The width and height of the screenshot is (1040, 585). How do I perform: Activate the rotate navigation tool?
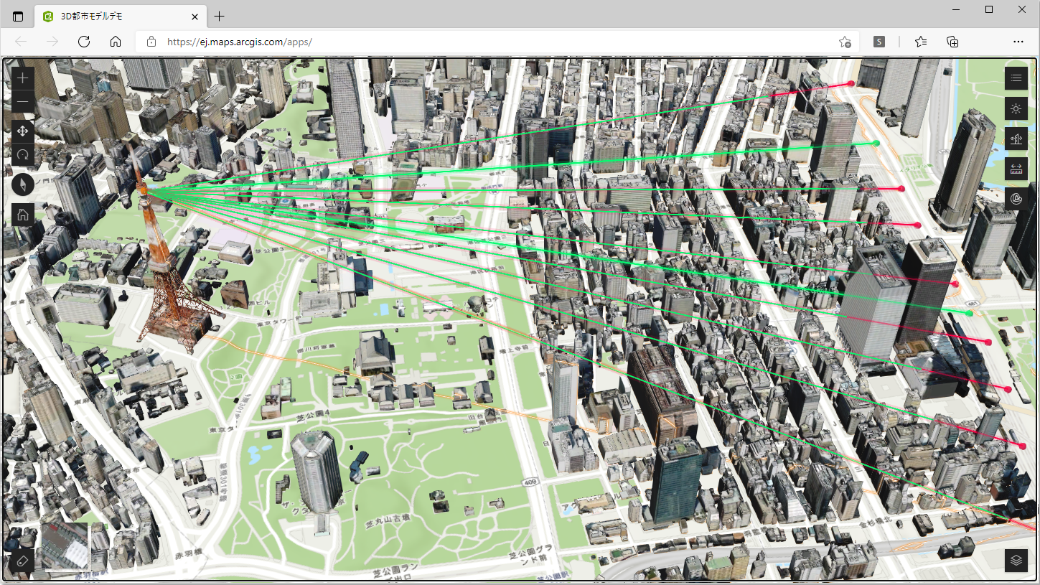pos(23,154)
